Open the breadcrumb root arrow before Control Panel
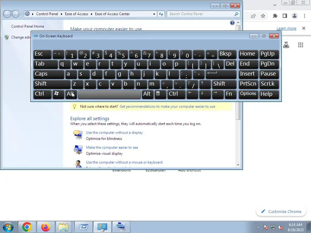 33,14
